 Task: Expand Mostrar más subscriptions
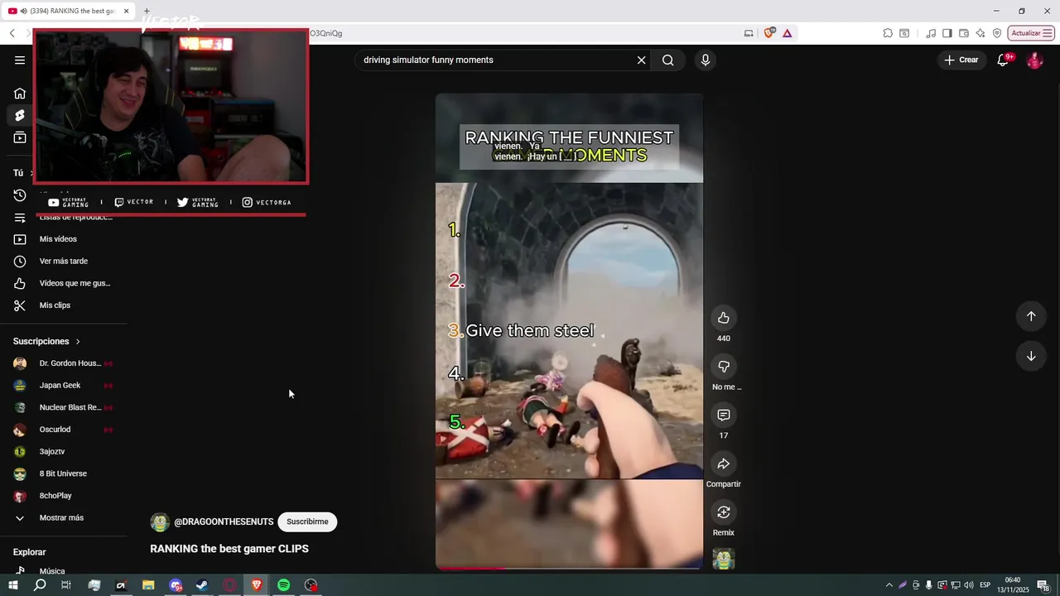[x=61, y=518]
